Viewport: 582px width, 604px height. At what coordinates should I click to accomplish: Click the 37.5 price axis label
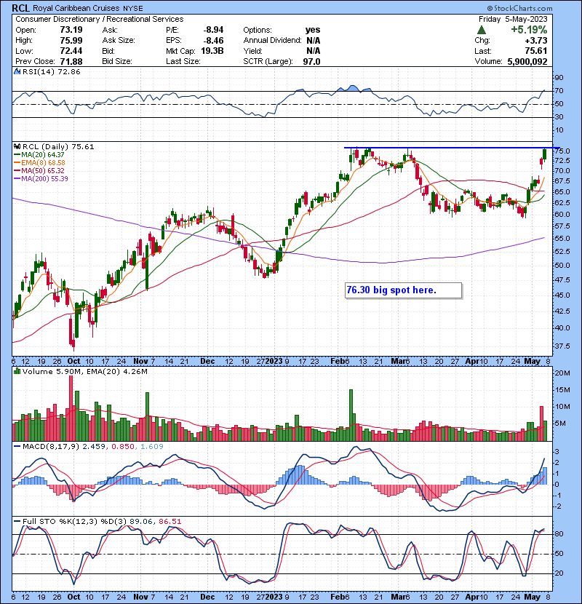pos(563,346)
